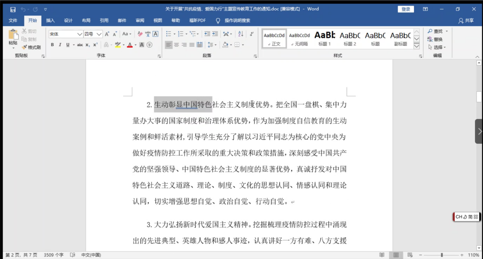483x259 pixels.
Task: Increase font size with the grow font icon
Action: pyautogui.click(x=107, y=34)
